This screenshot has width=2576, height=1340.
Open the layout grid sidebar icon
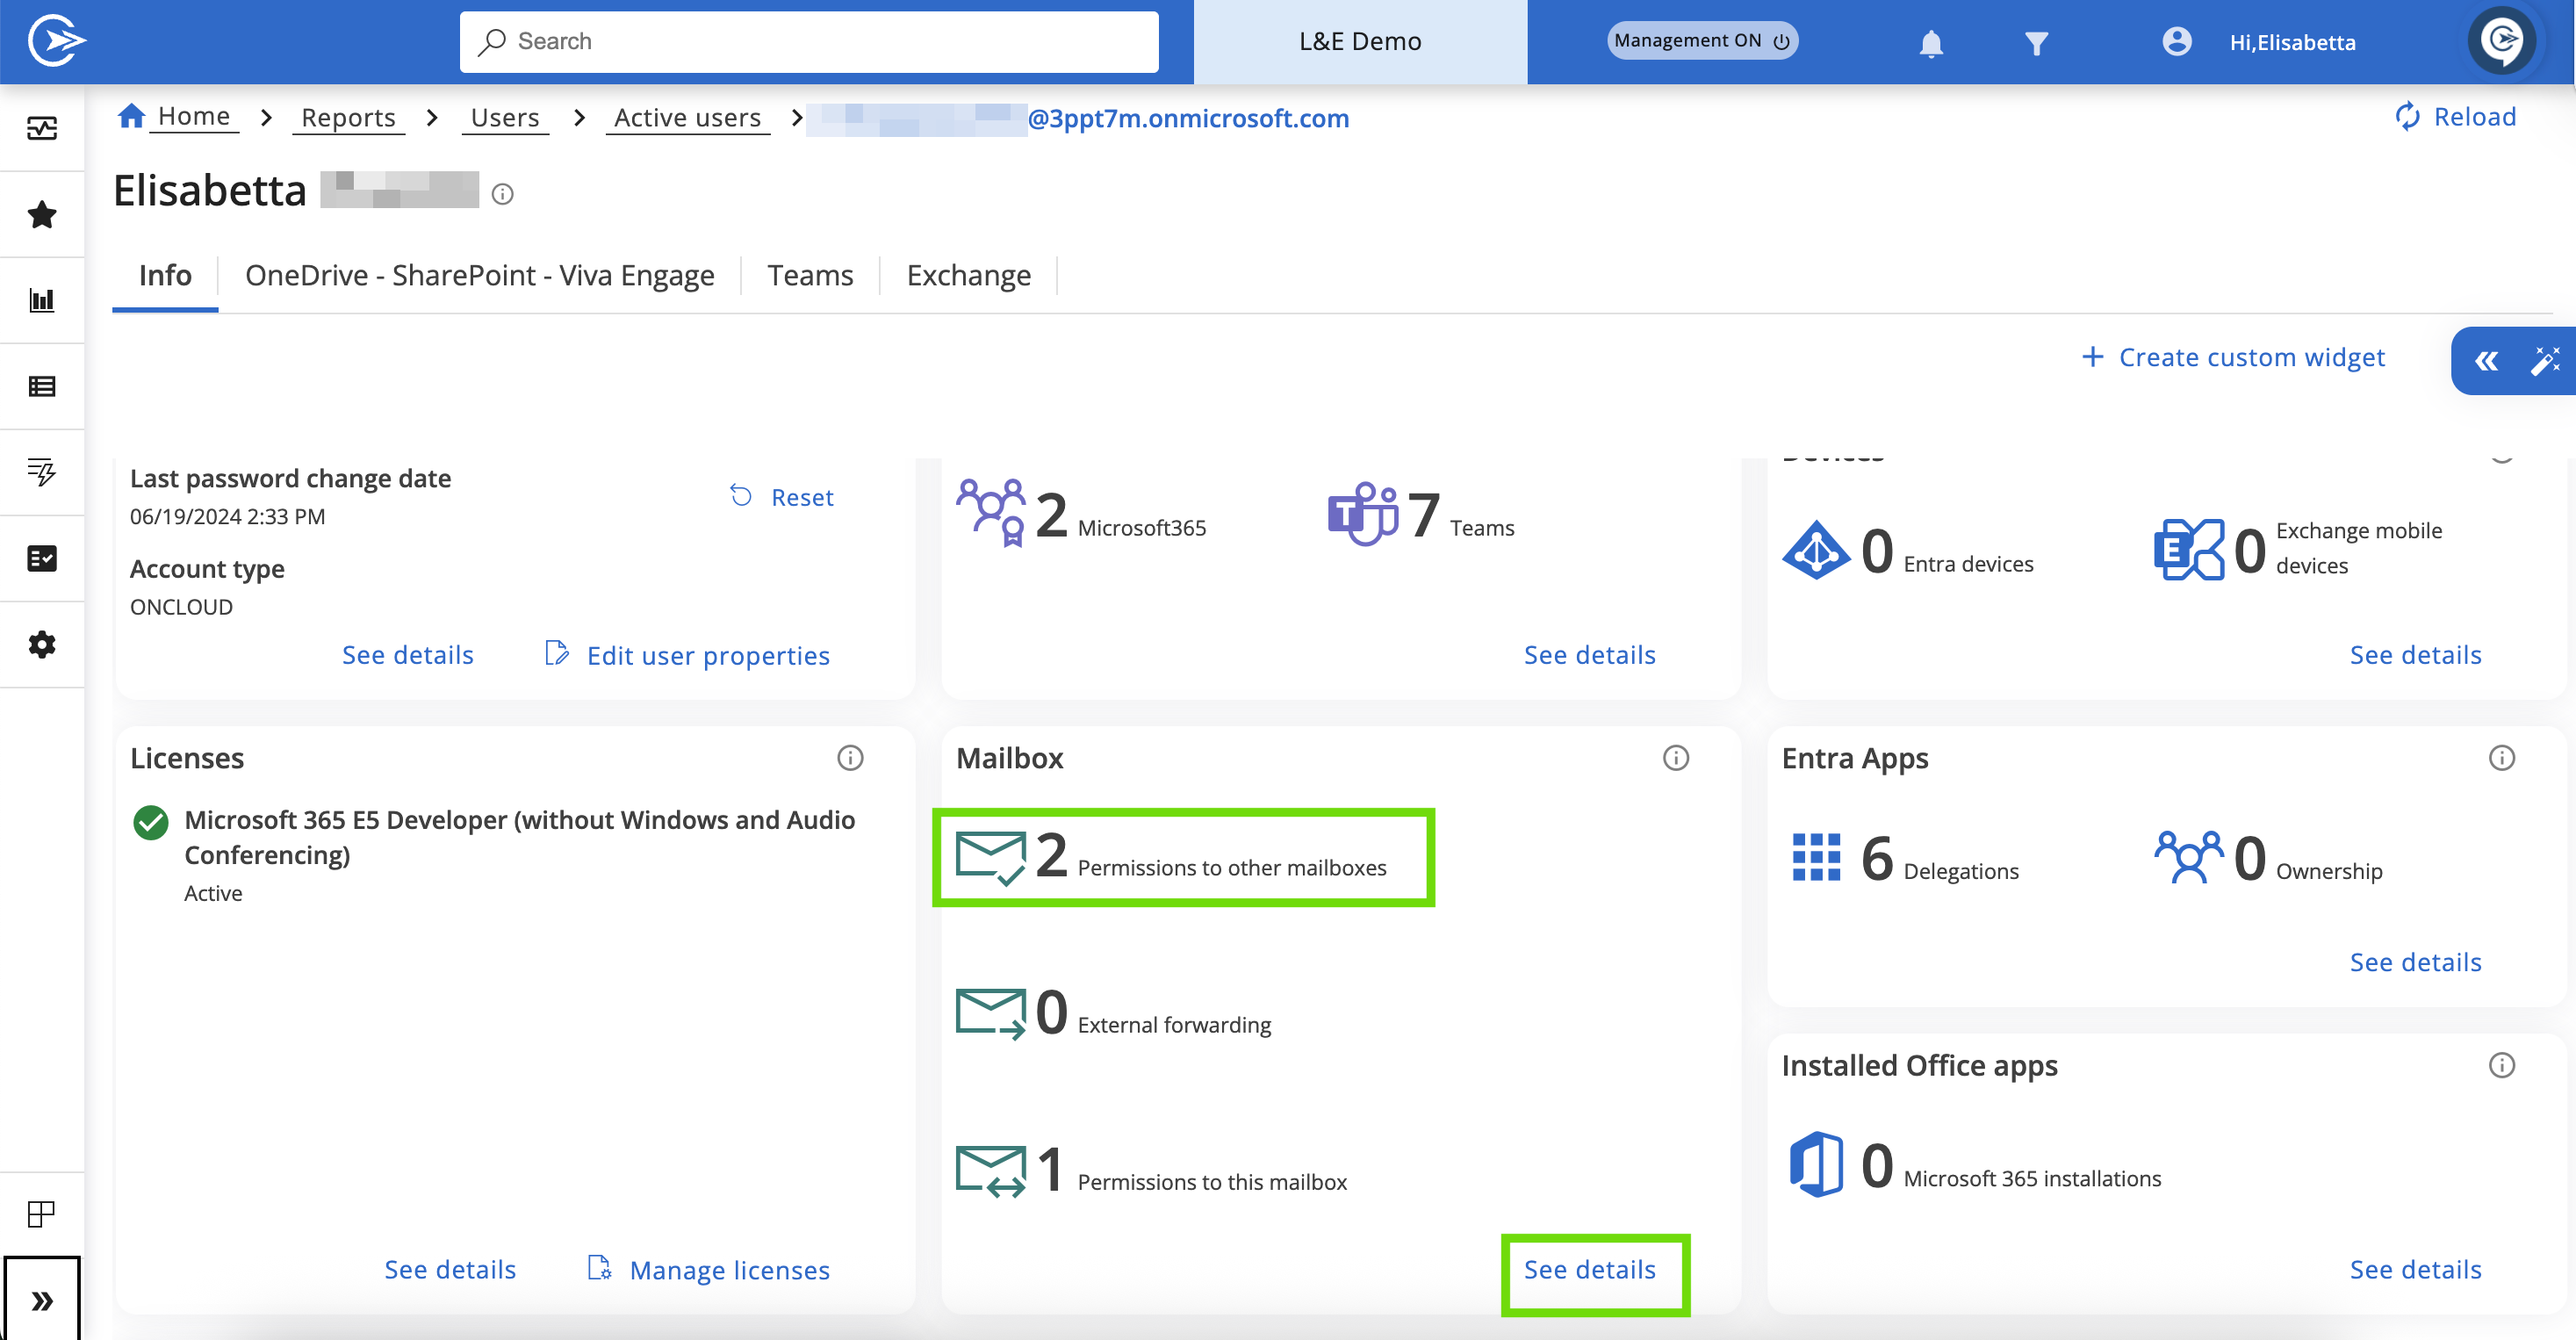tap(42, 1214)
